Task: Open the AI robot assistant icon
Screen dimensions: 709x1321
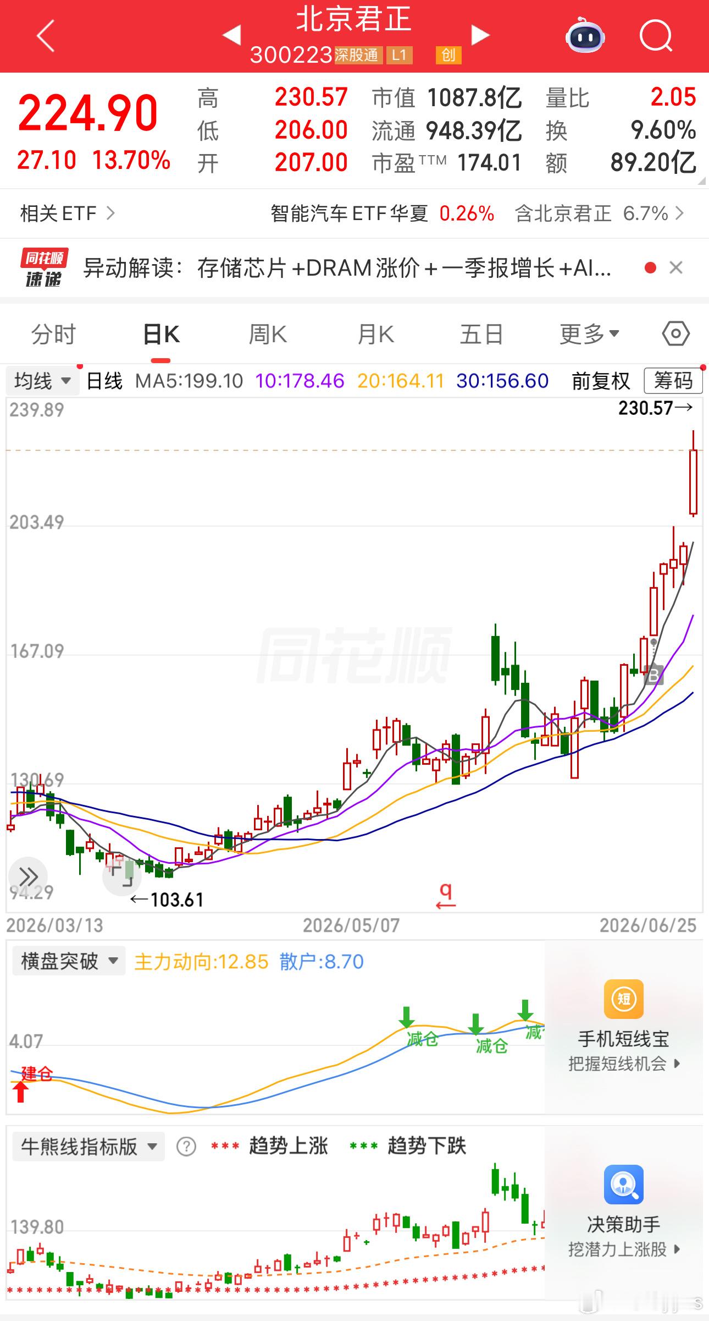Action: click(585, 35)
